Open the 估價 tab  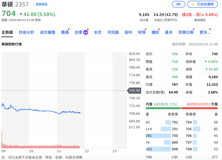(x=78, y=32)
